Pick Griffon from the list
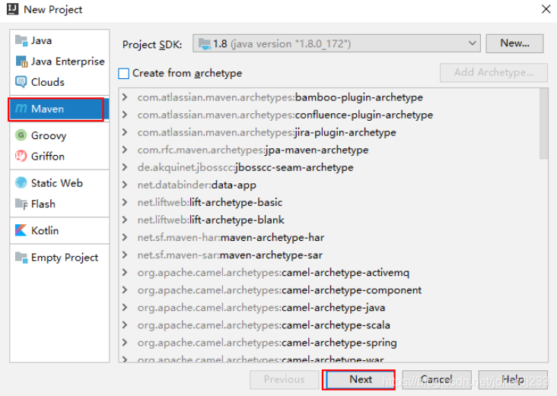This screenshot has width=557, height=396. [59, 156]
